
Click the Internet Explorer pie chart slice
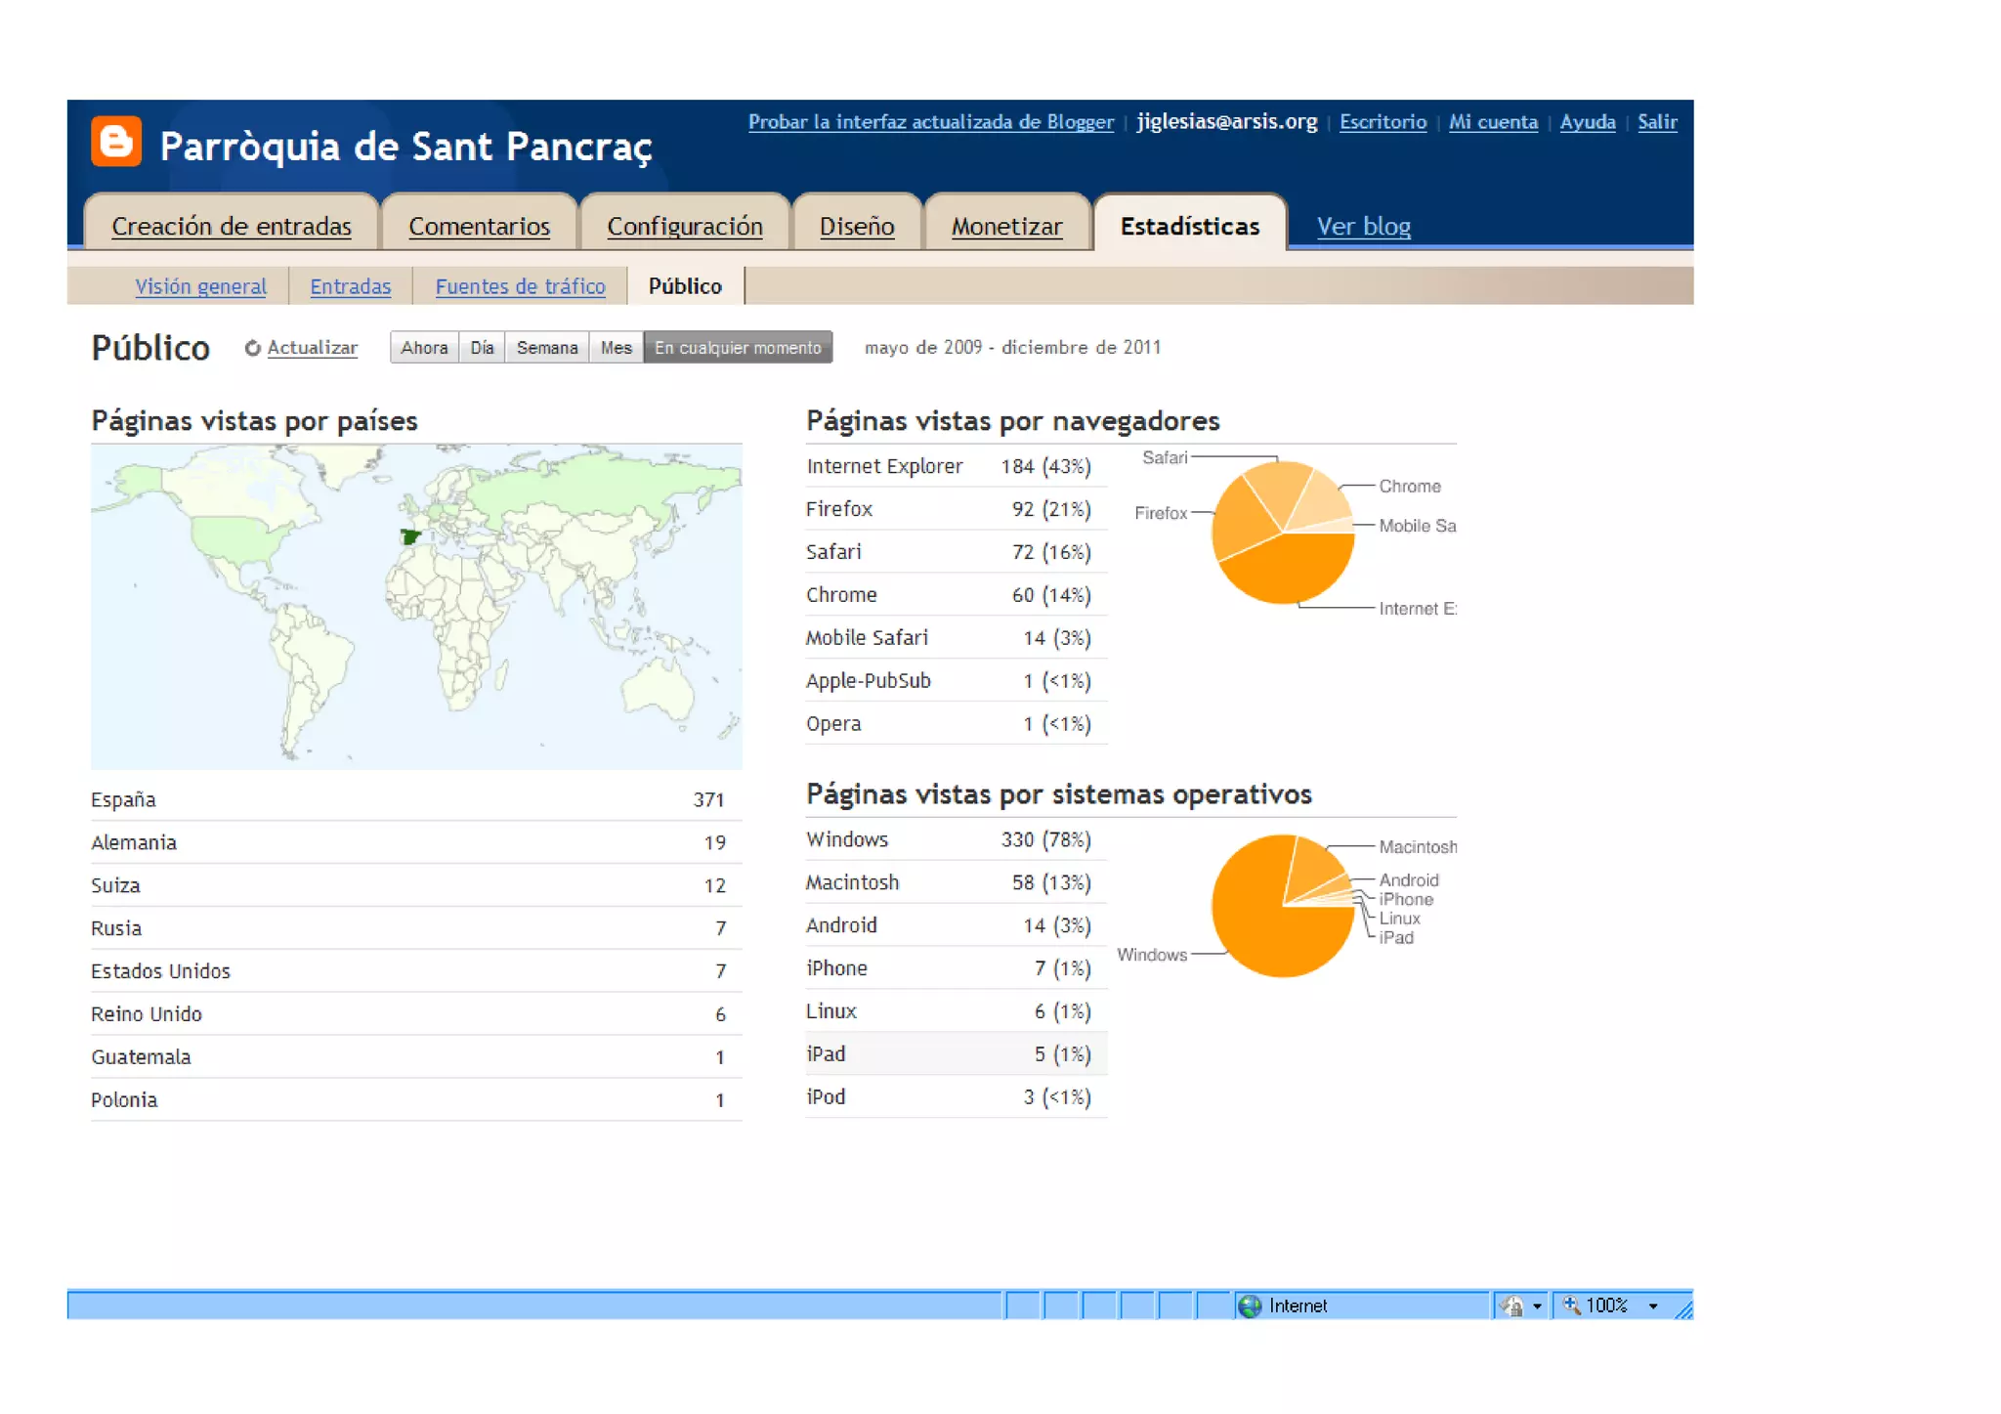(x=1293, y=569)
